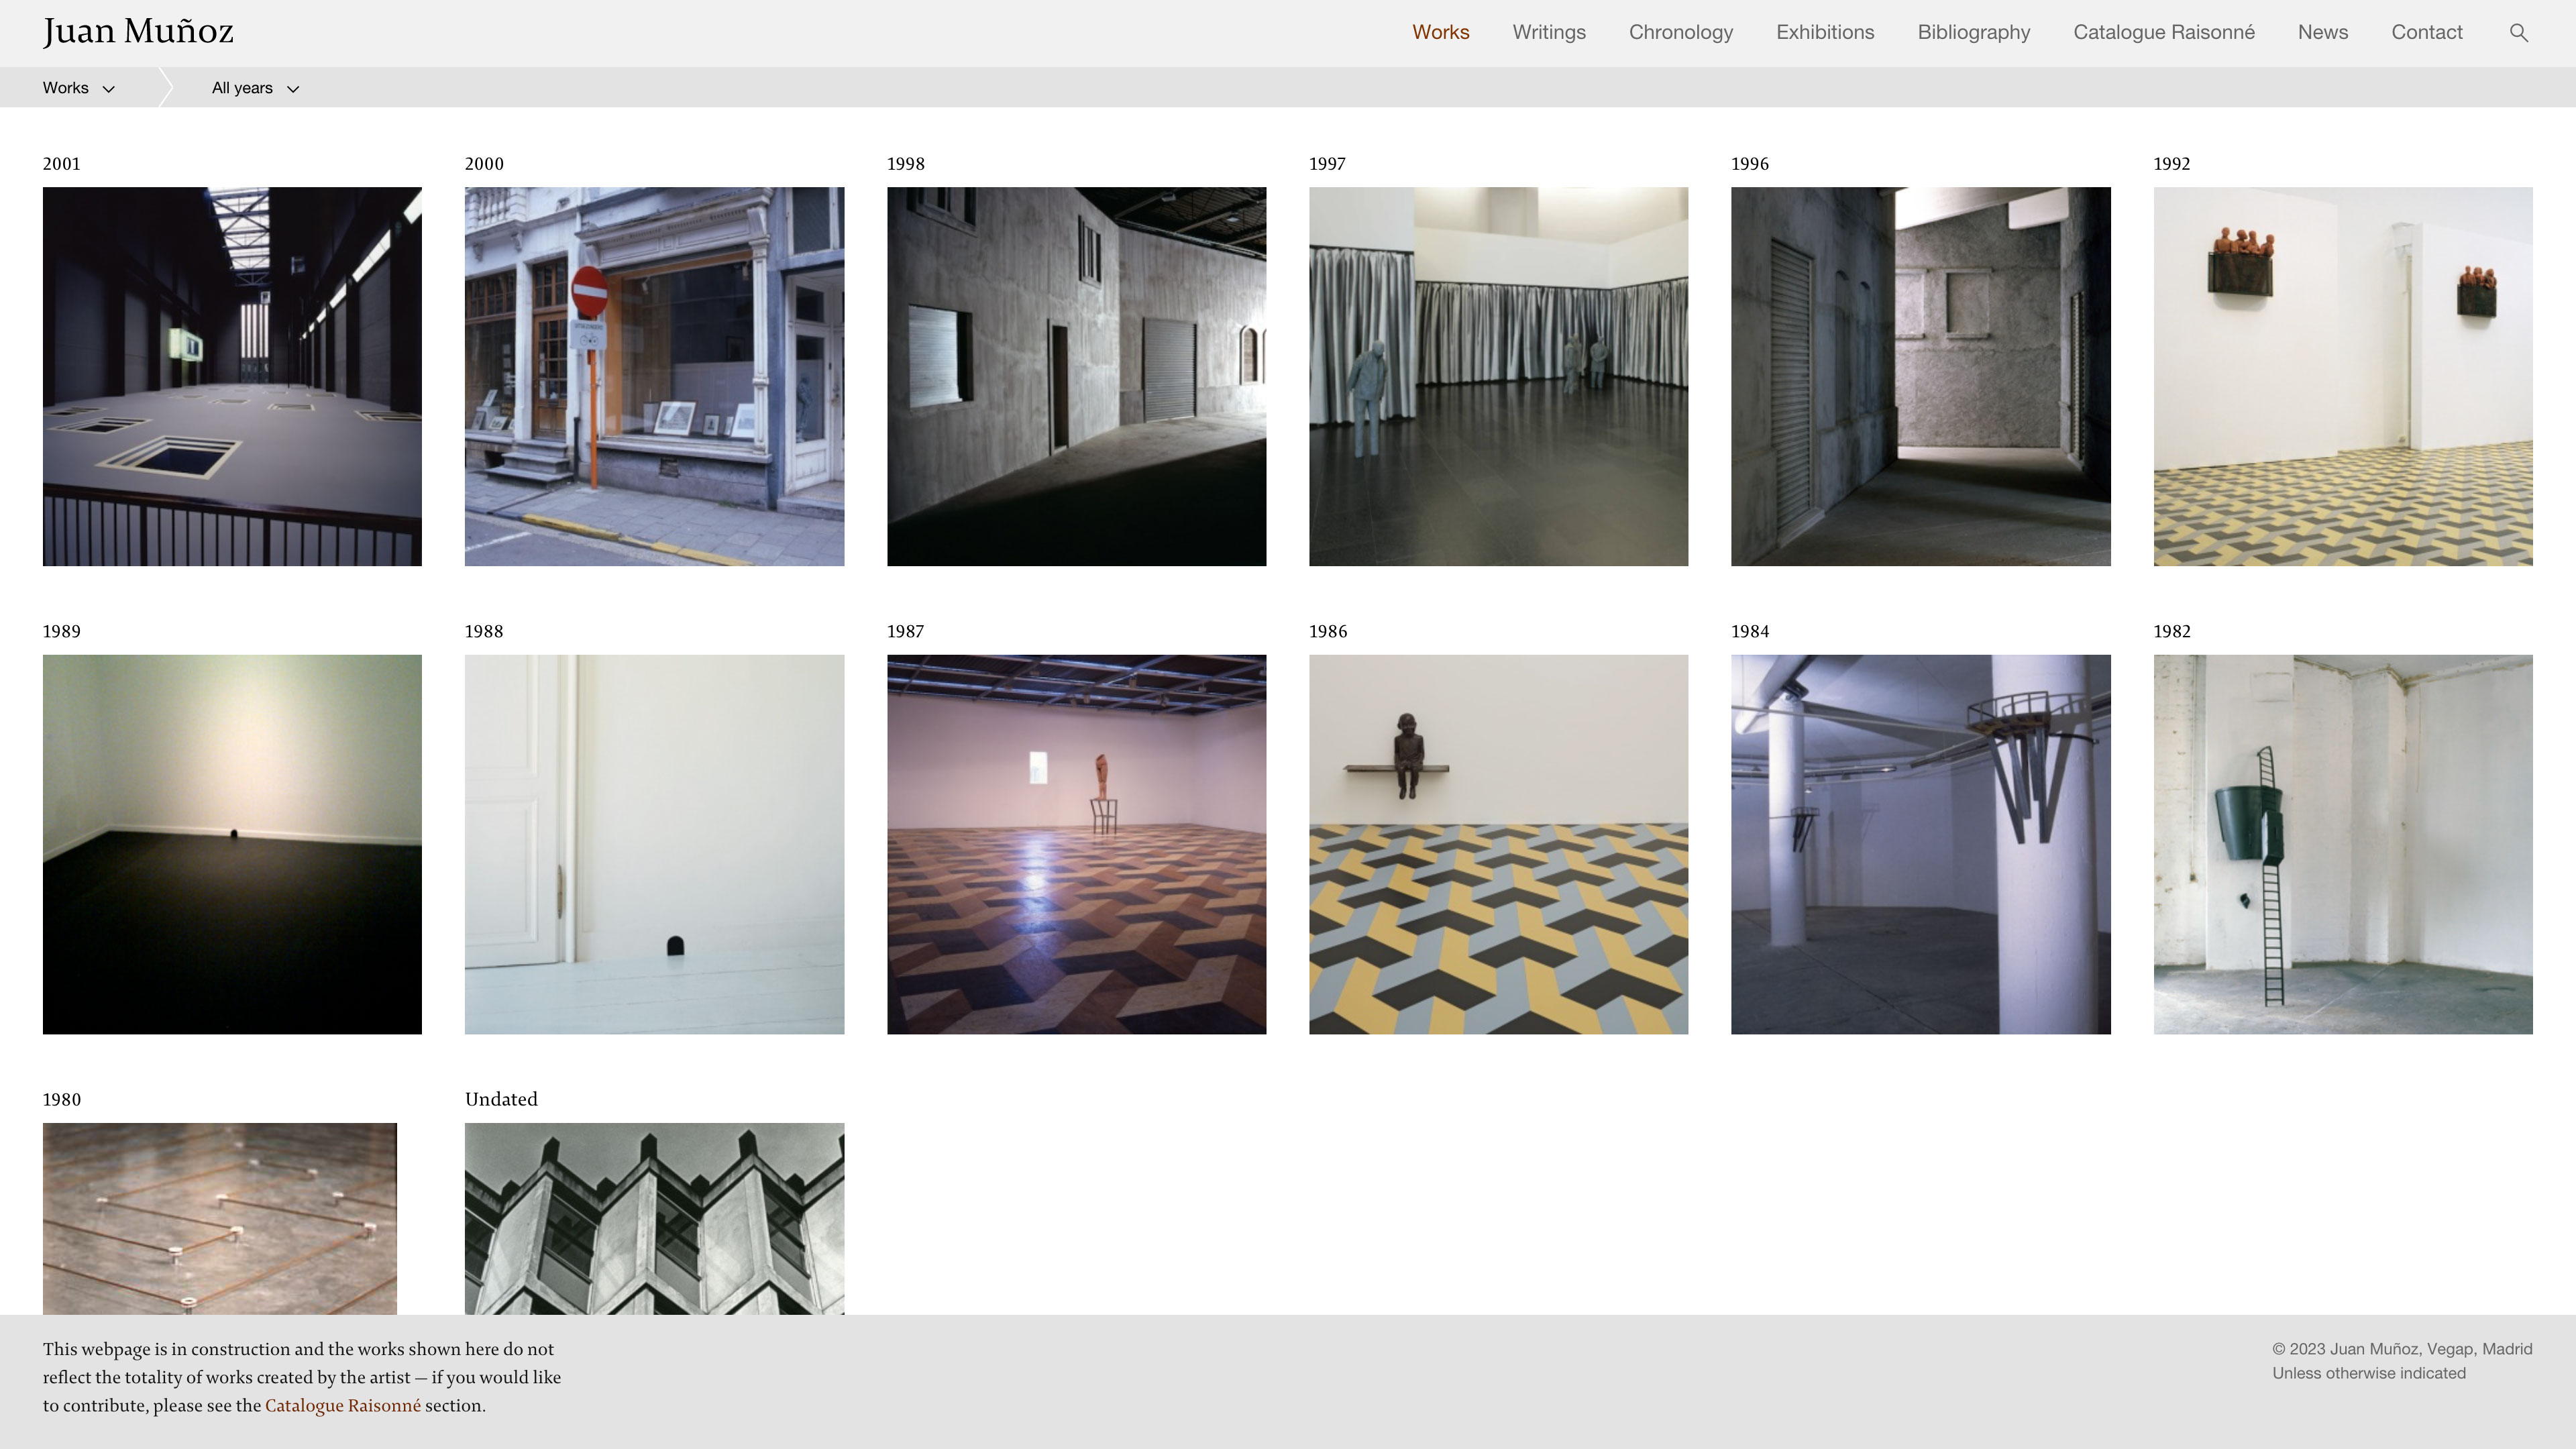Open the Chronology page
The width and height of the screenshot is (2576, 1449).
(1680, 32)
